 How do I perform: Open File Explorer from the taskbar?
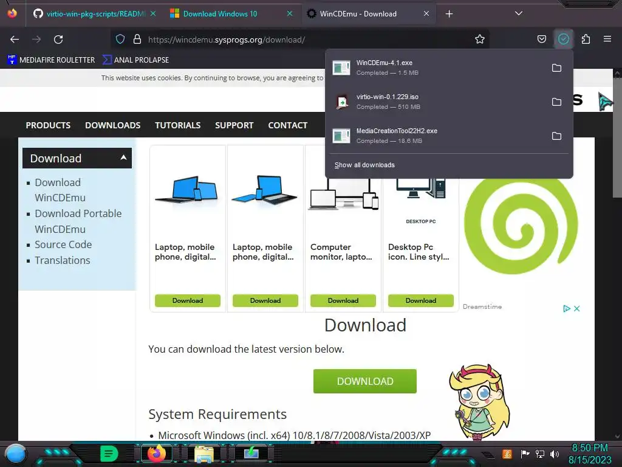tap(204, 454)
